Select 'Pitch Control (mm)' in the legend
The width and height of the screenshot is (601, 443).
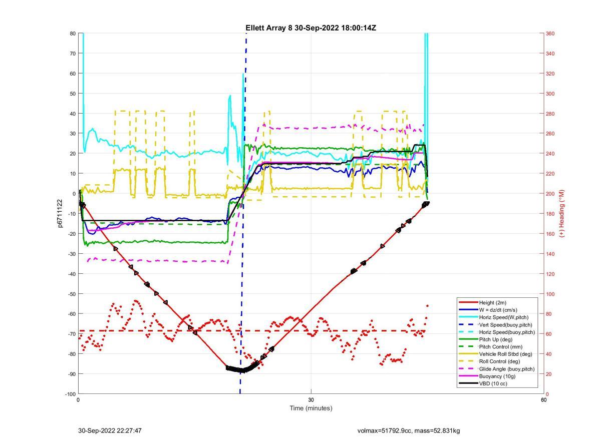click(500, 346)
